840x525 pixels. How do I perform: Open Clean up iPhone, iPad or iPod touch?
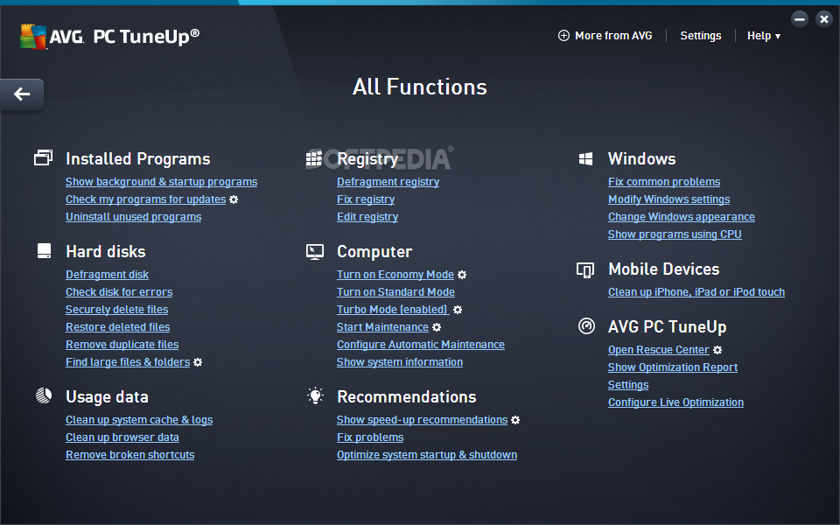point(696,292)
